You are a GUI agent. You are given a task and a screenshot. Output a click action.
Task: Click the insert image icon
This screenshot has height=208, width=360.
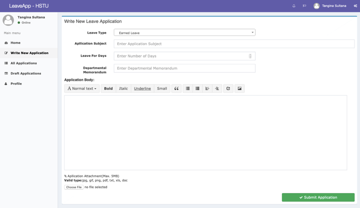coord(240,88)
